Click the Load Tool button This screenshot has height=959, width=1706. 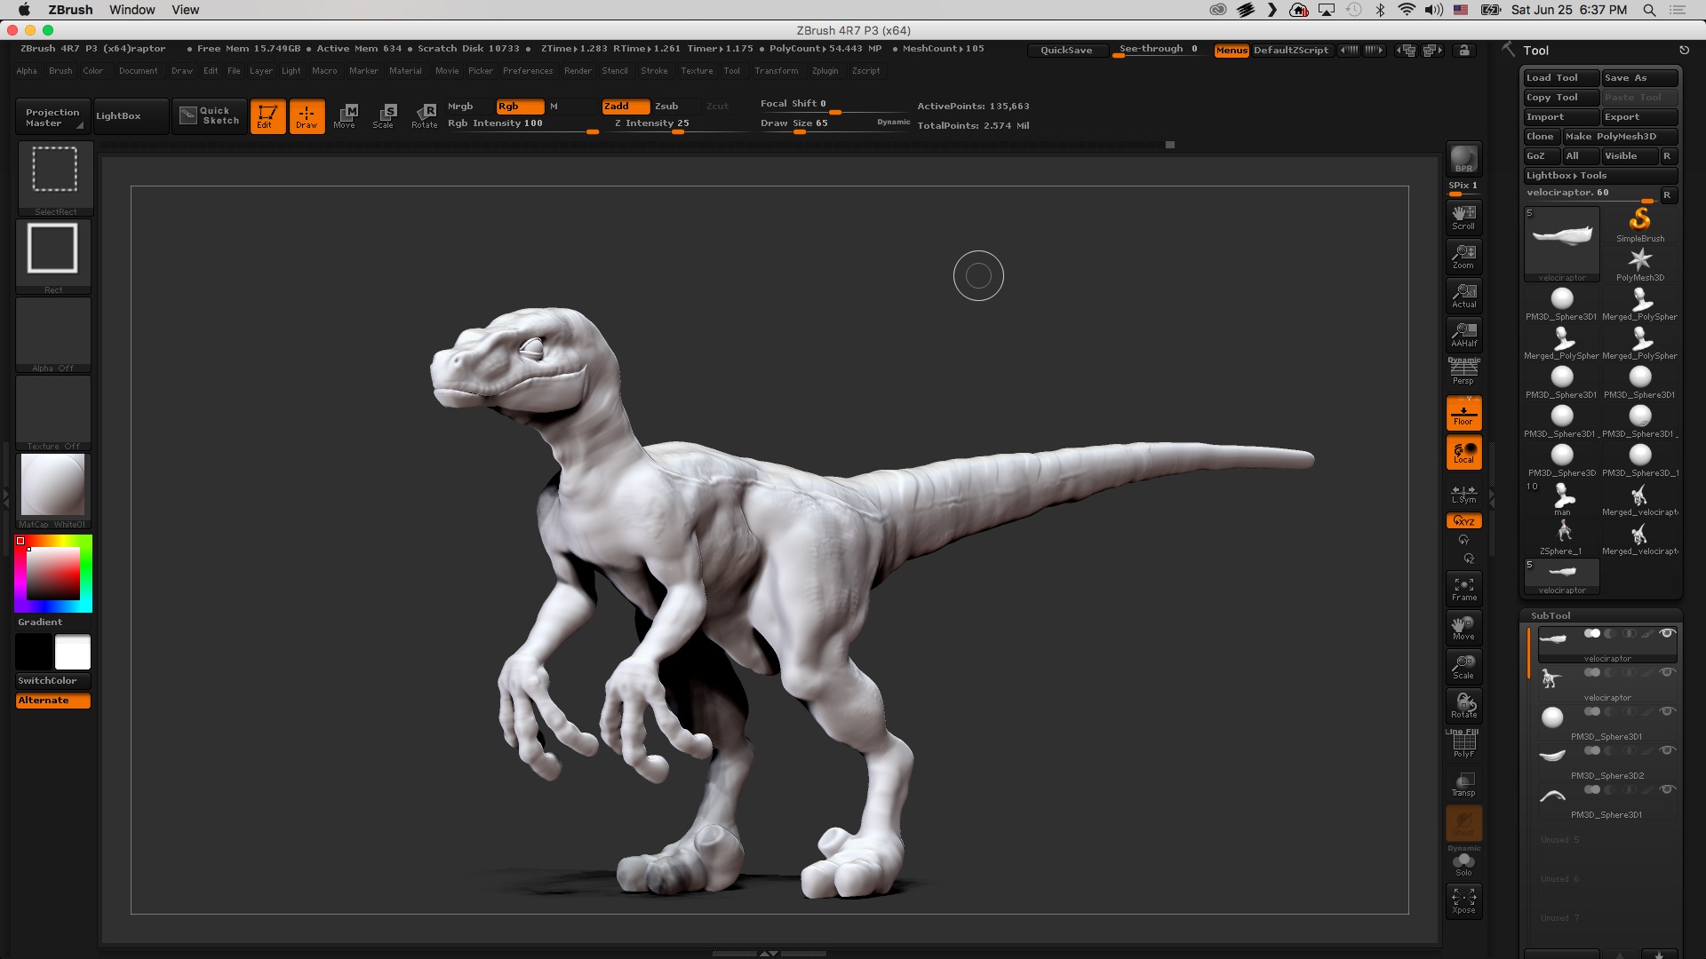pyautogui.click(x=1561, y=78)
